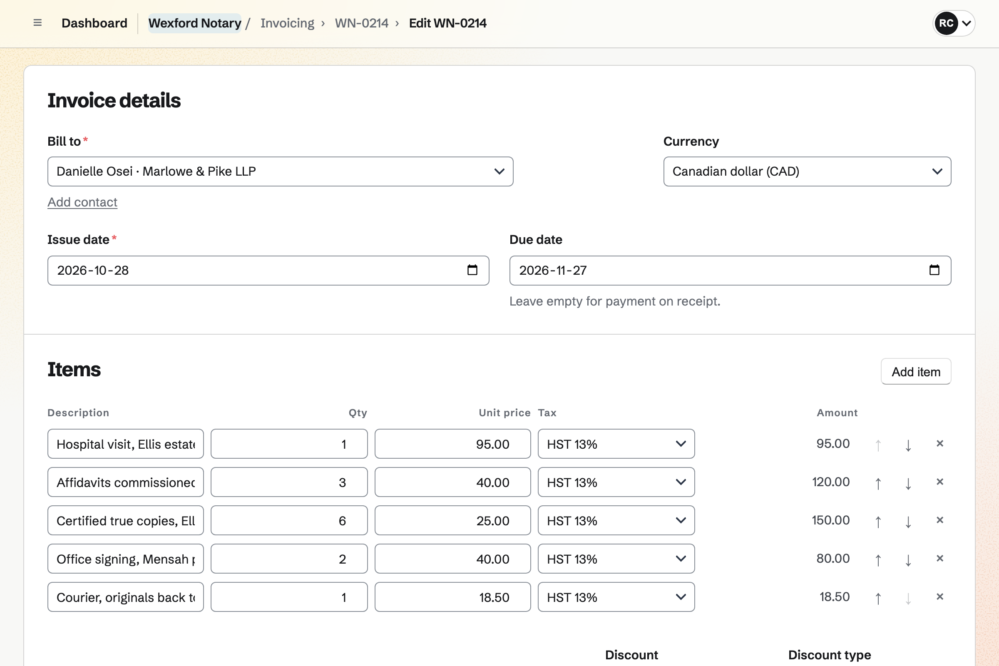This screenshot has width=999, height=666.
Task: Edit the Hospital visit description field
Action: click(126, 444)
